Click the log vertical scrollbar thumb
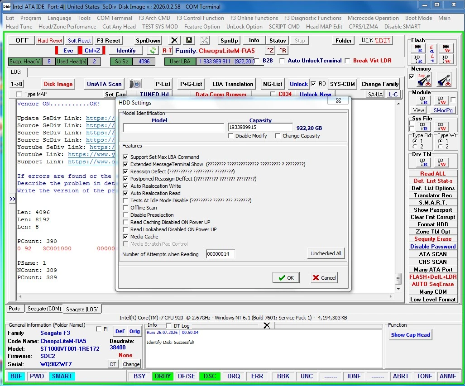Screen dimensions: 465x386 [398, 279]
